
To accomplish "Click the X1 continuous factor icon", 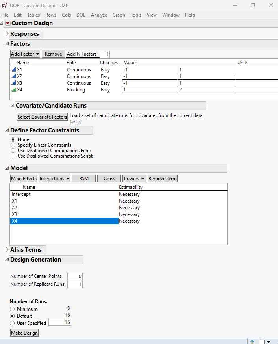I will [x=14, y=69].
